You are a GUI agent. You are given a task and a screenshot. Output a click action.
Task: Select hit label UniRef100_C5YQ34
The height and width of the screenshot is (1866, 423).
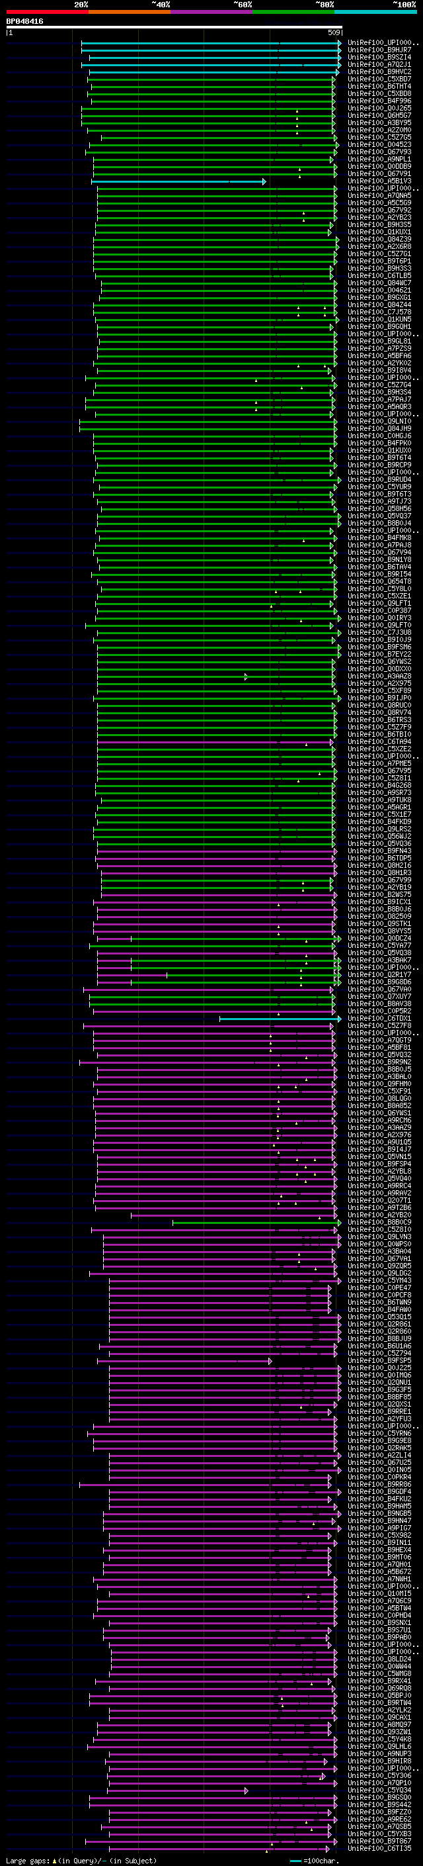(x=379, y=1791)
